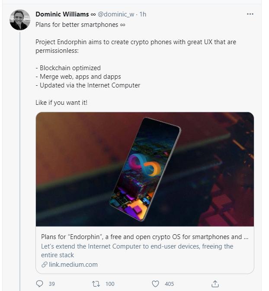Image resolution: width=269 pixels, height=291 pixels.
Task: Click the "Like if you want it!" line
Action: click(x=61, y=103)
